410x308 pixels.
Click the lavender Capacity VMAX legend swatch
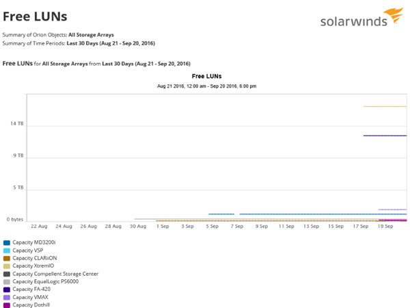click(7, 297)
